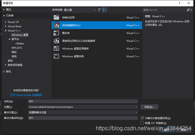Select the 静态库 template icon
Image resolution: width=195 pixels, height=135 pixels.
(x=56, y=33)
